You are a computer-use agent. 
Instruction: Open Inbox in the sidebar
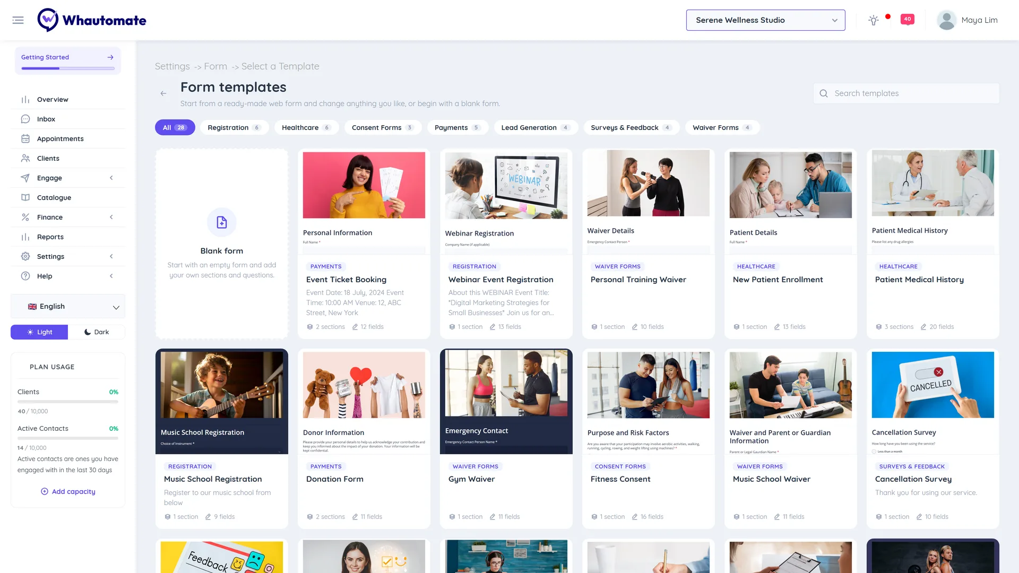tap(68, 119)
